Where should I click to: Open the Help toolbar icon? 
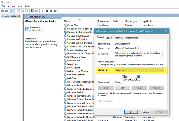pos(32,11)
